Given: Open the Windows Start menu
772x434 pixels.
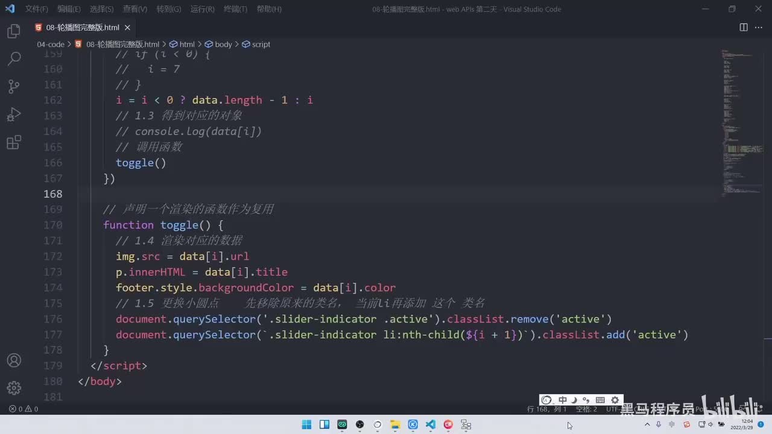Looking at the screenshot, I should pyautogui.click(x=306, y=424).
